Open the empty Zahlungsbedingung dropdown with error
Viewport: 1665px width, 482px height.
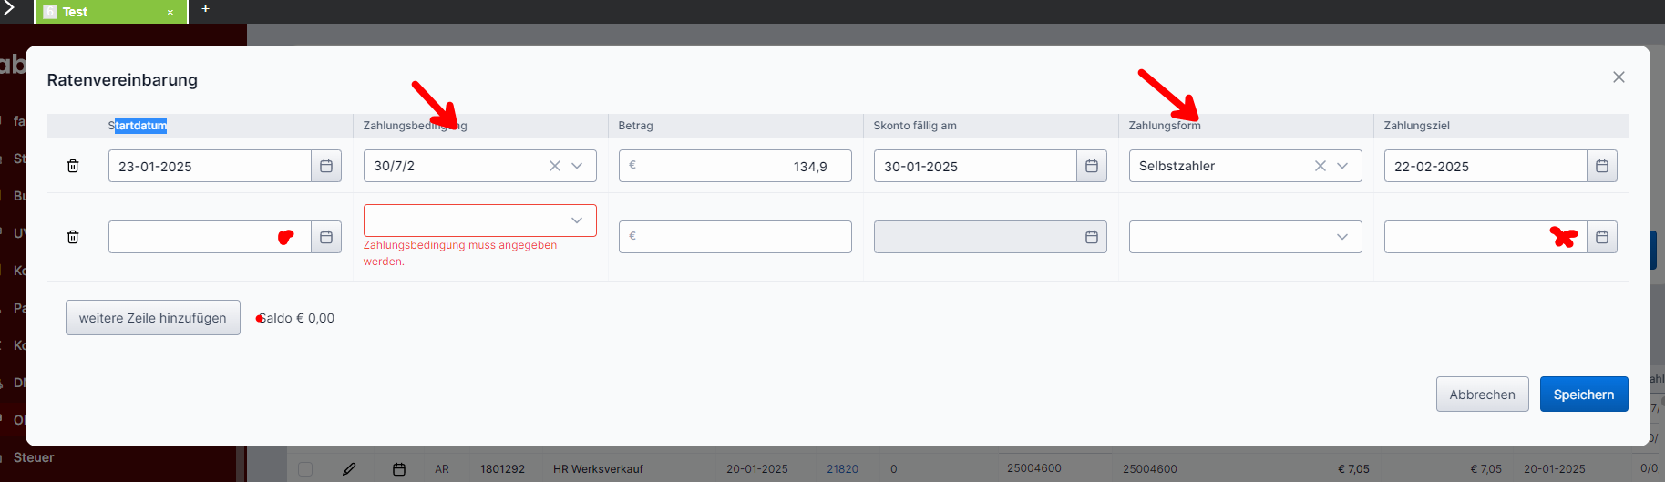click(x=479, y=220)
